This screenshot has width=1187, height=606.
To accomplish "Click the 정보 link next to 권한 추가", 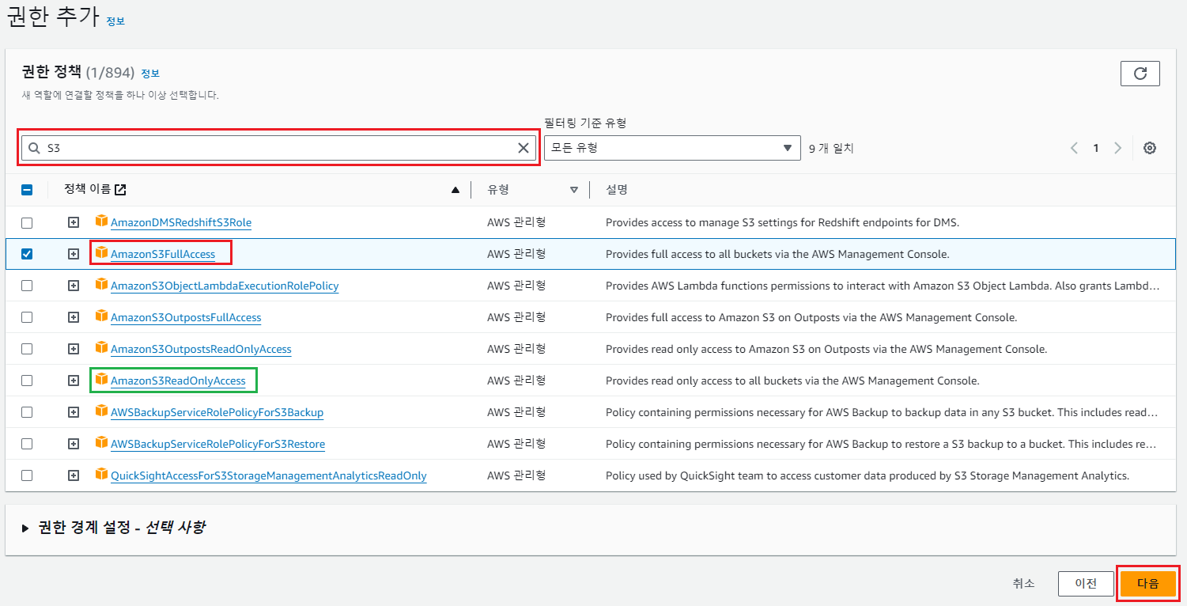I will tap(115, 21).
